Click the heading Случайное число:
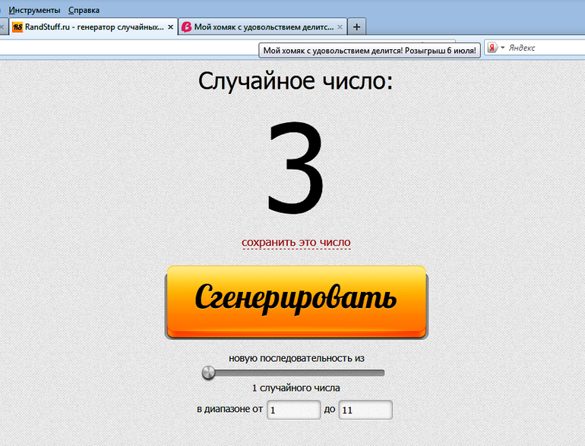 pyautogui.click(x=295, y=81)
